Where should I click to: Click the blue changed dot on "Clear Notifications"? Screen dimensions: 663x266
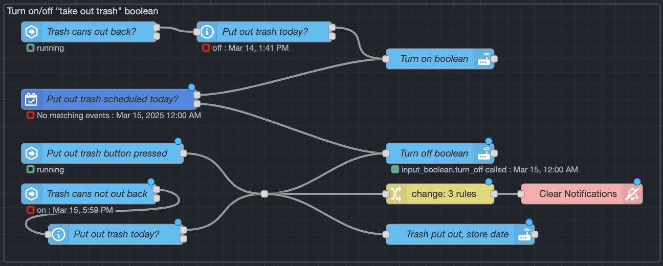[637, 182]
